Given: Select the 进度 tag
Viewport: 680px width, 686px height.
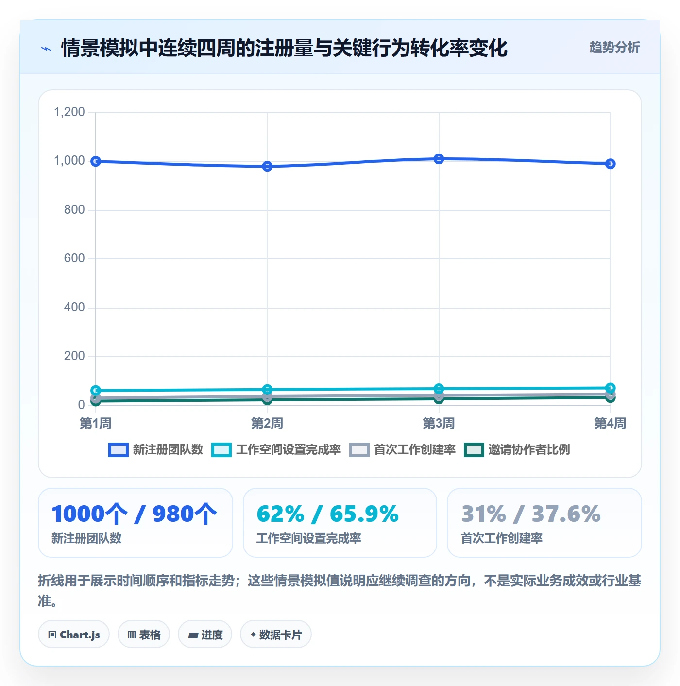Looking at the screenshot, I should coord(205,635).
